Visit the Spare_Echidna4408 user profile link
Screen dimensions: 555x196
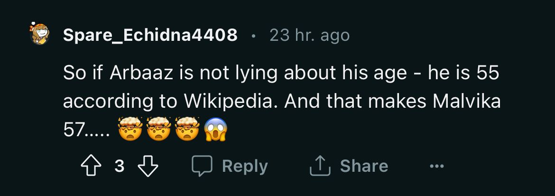pos(150,35)
